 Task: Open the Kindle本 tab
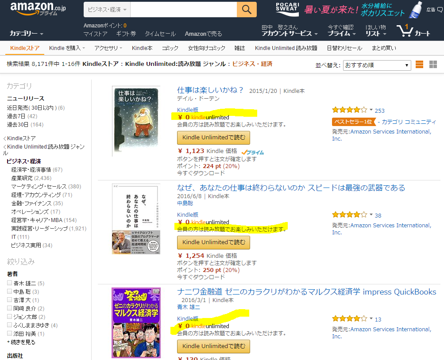(142, 48)
